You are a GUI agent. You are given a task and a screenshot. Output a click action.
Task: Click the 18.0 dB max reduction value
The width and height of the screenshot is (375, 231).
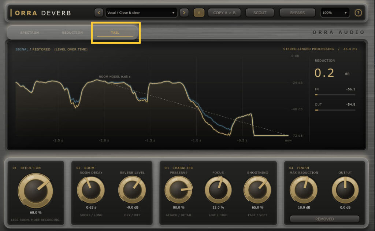pyautogui.click(x=304, y=207)
